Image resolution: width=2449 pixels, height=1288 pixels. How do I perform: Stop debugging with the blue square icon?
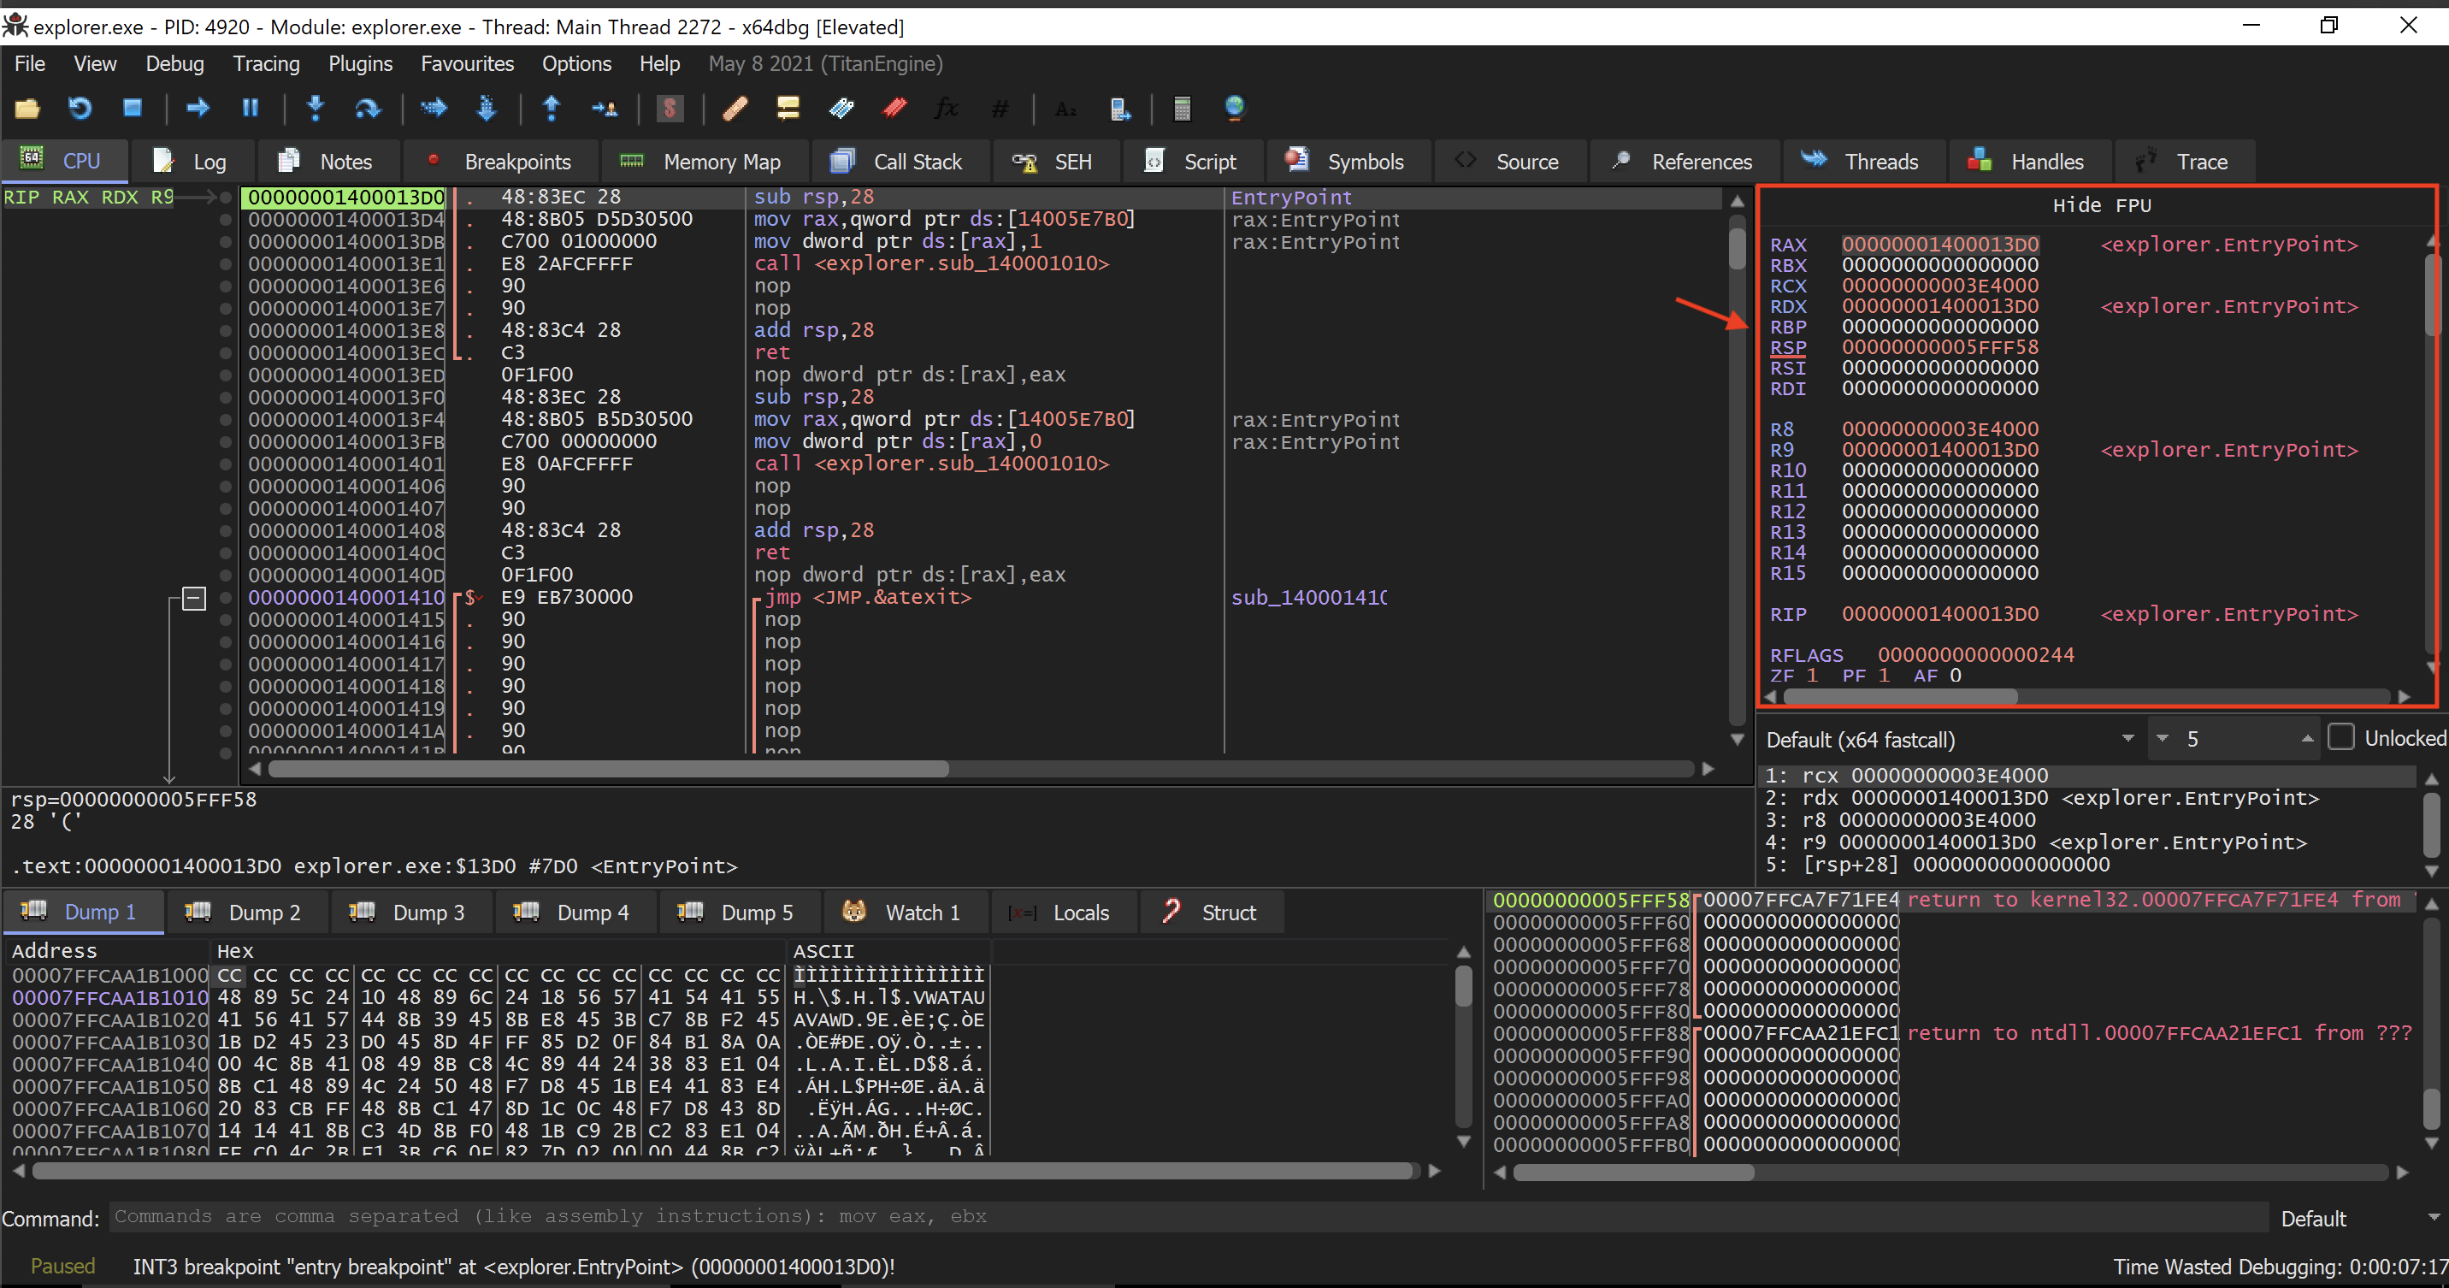coord(133,109)
